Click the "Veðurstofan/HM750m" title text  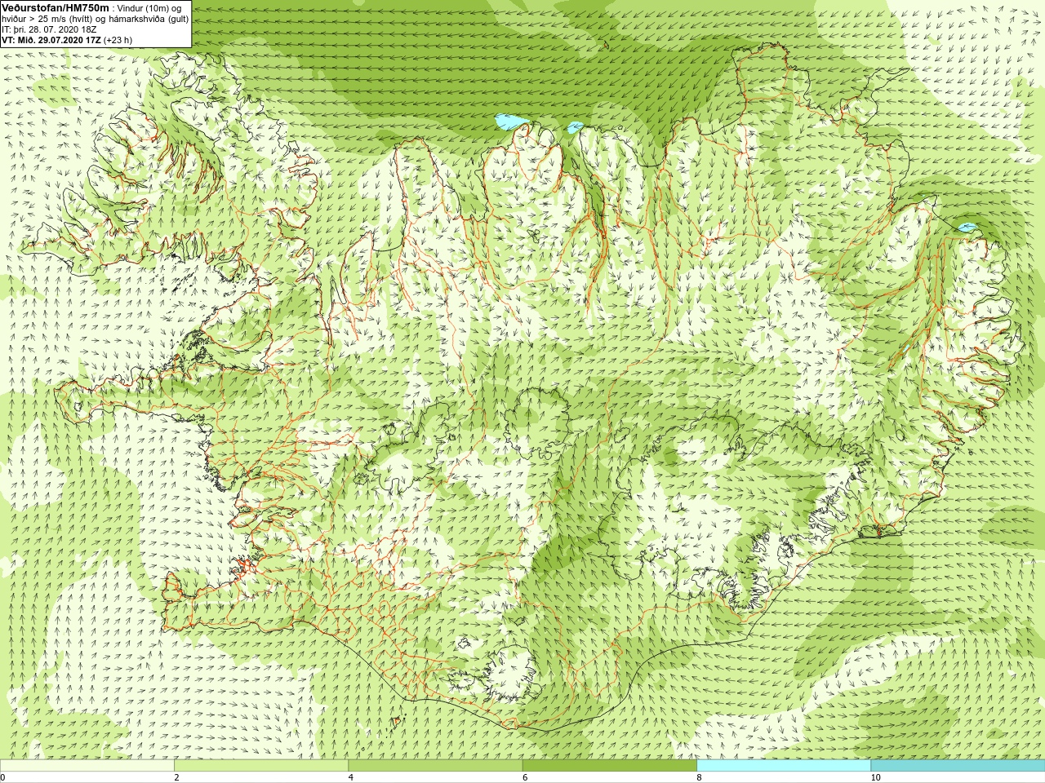[x=56, y=7]
